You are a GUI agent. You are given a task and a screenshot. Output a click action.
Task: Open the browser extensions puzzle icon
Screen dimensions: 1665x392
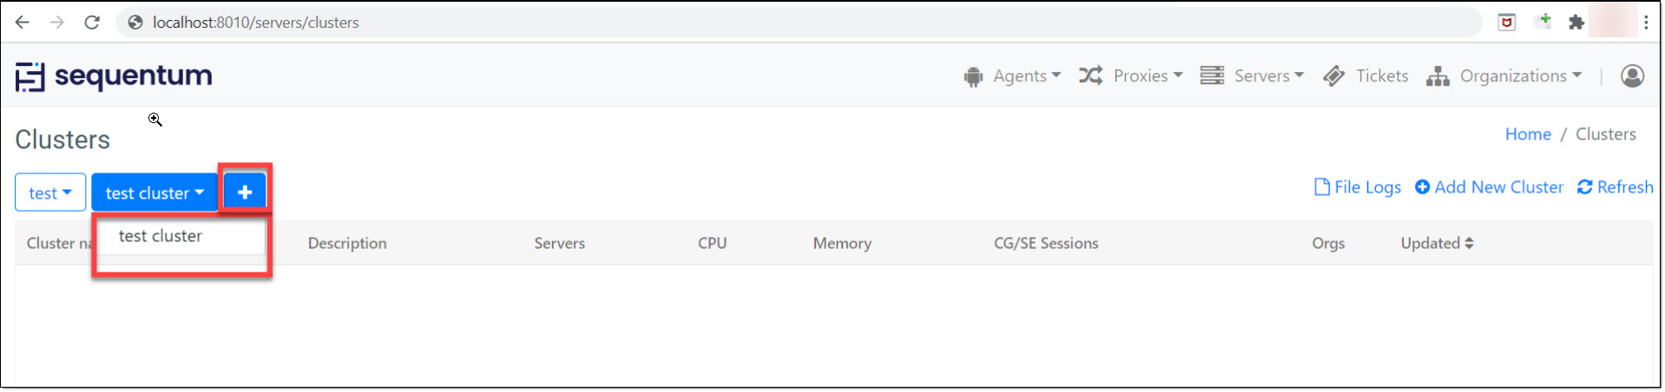[x=1576, y=23]
